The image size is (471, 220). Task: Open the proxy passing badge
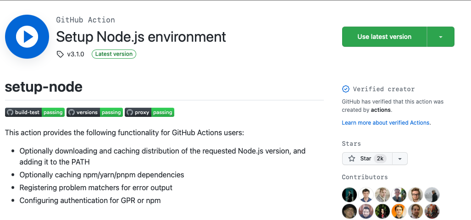(150, 112)
